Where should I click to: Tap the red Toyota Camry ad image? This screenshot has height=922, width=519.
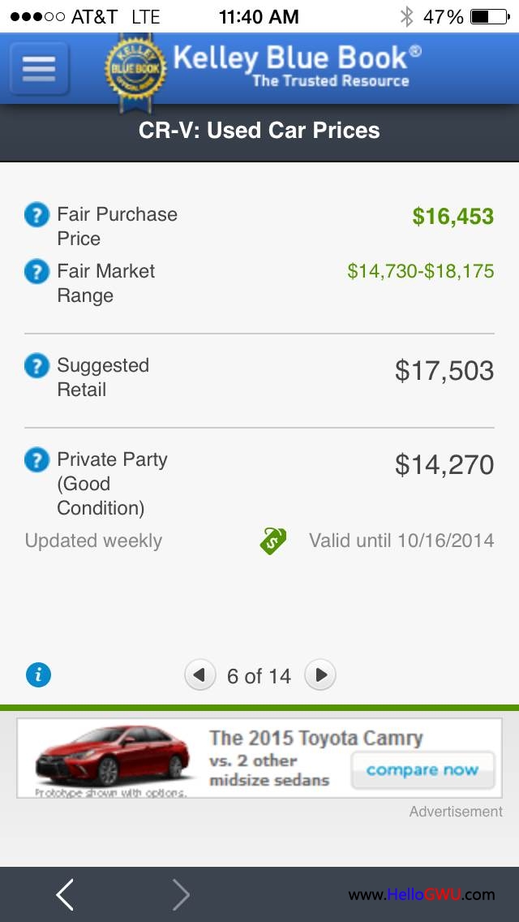(112, 757)
